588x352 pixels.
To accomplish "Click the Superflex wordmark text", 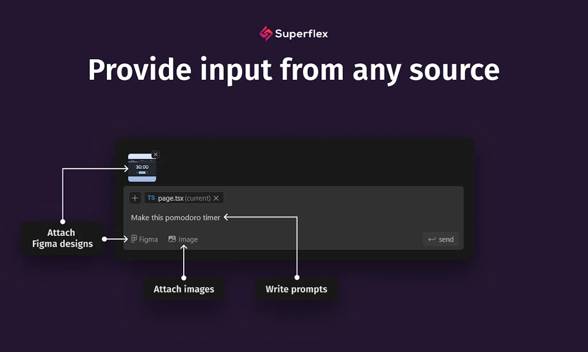I will [301, 33].
